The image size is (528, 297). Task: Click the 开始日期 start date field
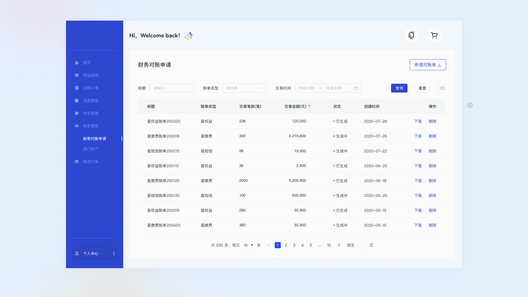[306, 88]
